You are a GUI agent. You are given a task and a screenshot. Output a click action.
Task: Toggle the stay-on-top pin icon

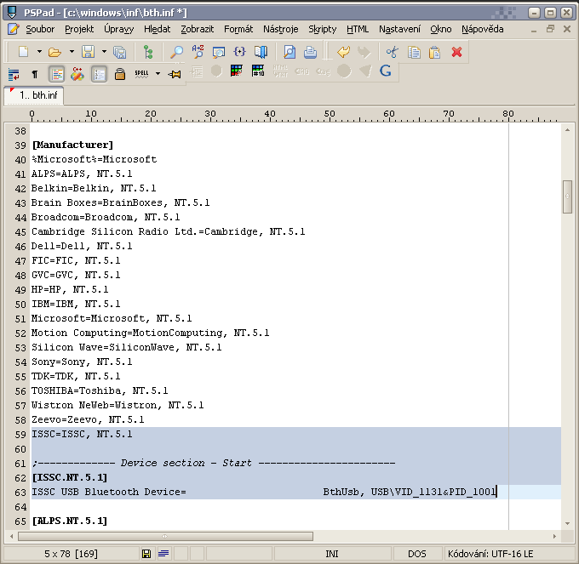175,74
